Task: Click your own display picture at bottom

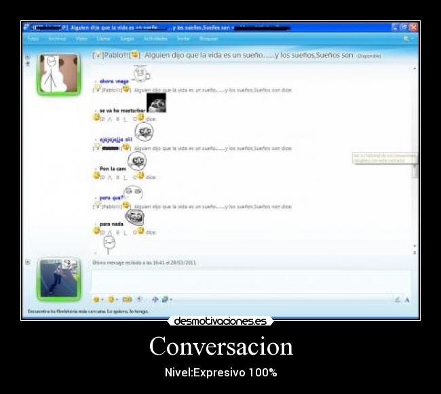Action: click(59, 279)
